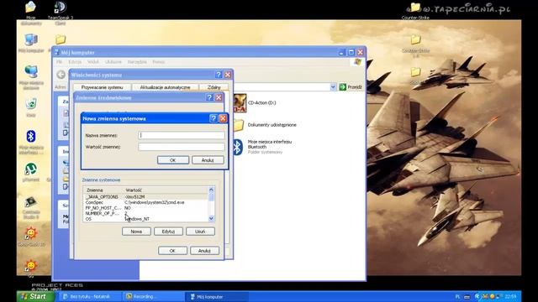Open Narzędzia menu in Mój komputer

pyautogui.click(x=137, y=62)
